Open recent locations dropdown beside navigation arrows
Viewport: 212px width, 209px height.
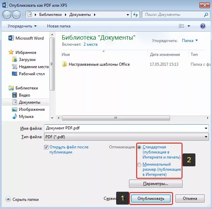coord(23,15)
